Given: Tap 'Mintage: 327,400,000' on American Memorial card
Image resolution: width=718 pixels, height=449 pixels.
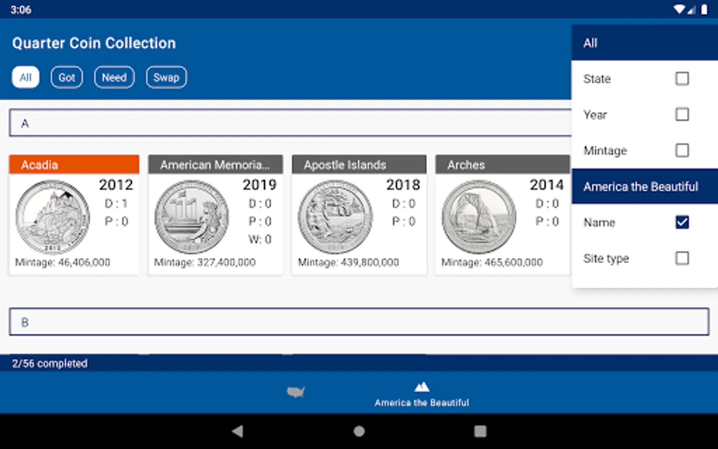Looking at the screenshot, I should coord(205,262).
